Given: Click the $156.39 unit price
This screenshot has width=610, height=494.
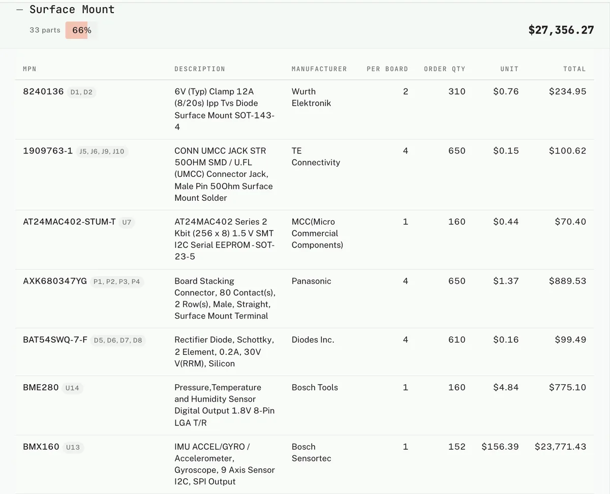Looking at the screenshot, I should click(500, 447).
